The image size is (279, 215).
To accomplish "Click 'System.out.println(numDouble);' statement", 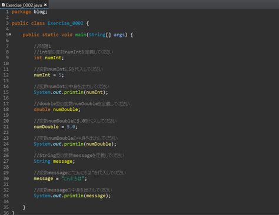I will click(75, 144).
